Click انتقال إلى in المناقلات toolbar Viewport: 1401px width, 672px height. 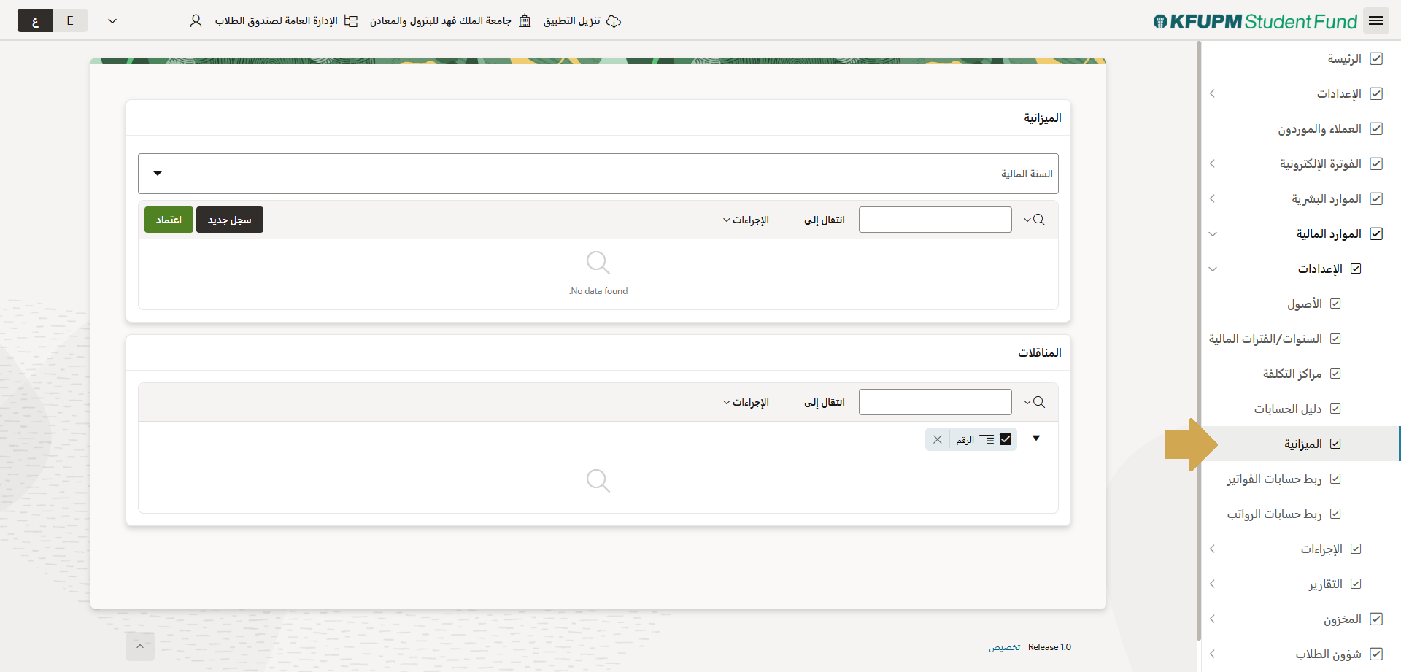[825, 402]
